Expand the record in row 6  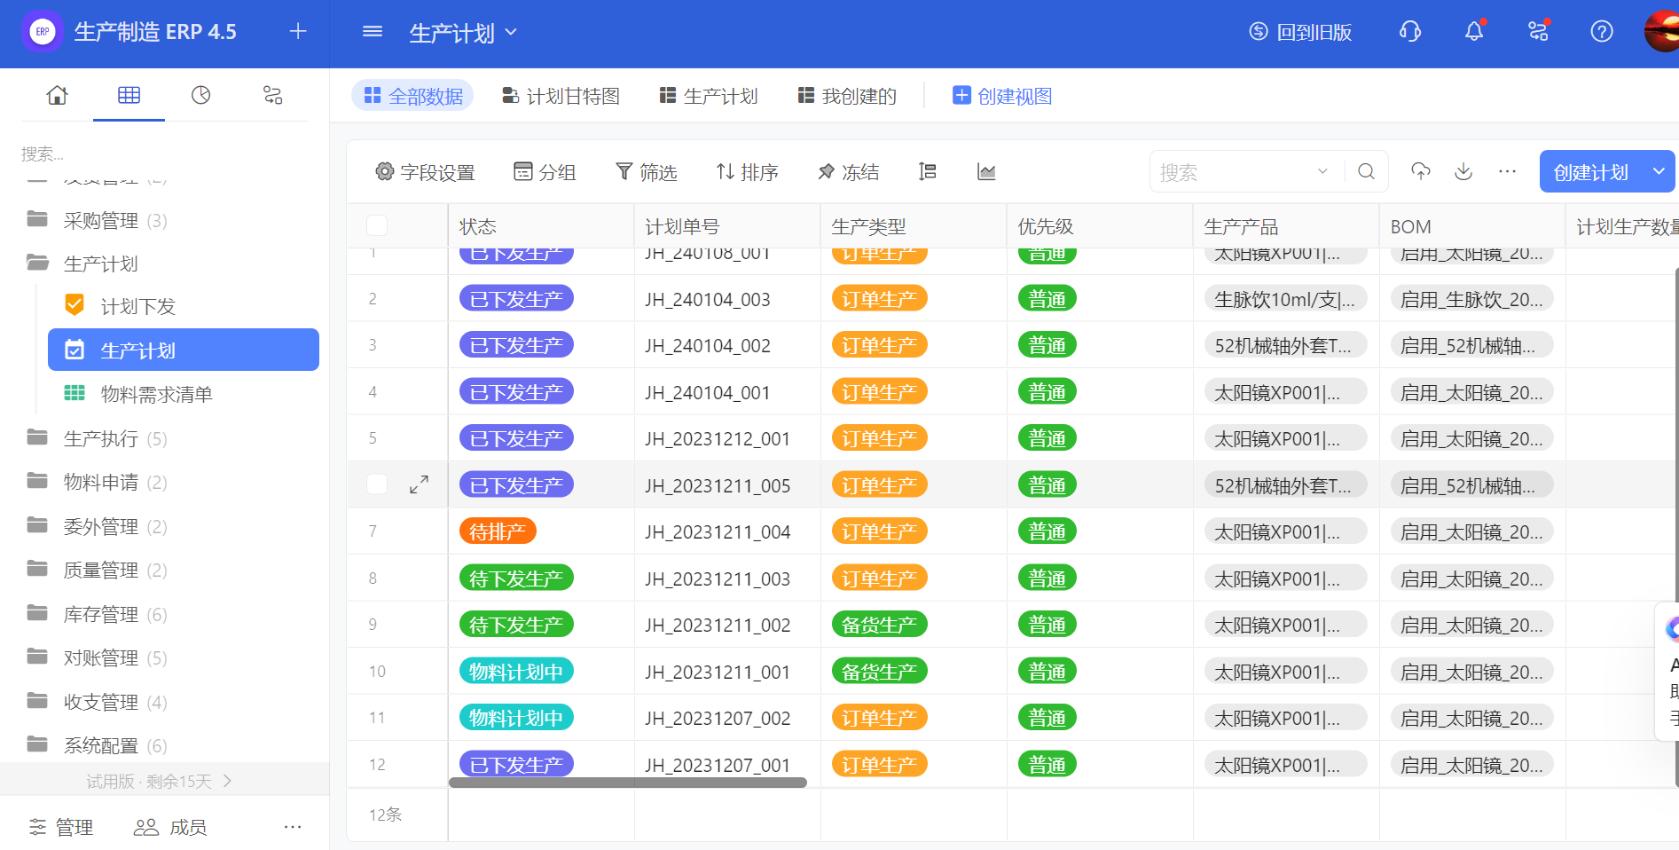(x=419, y=484)
